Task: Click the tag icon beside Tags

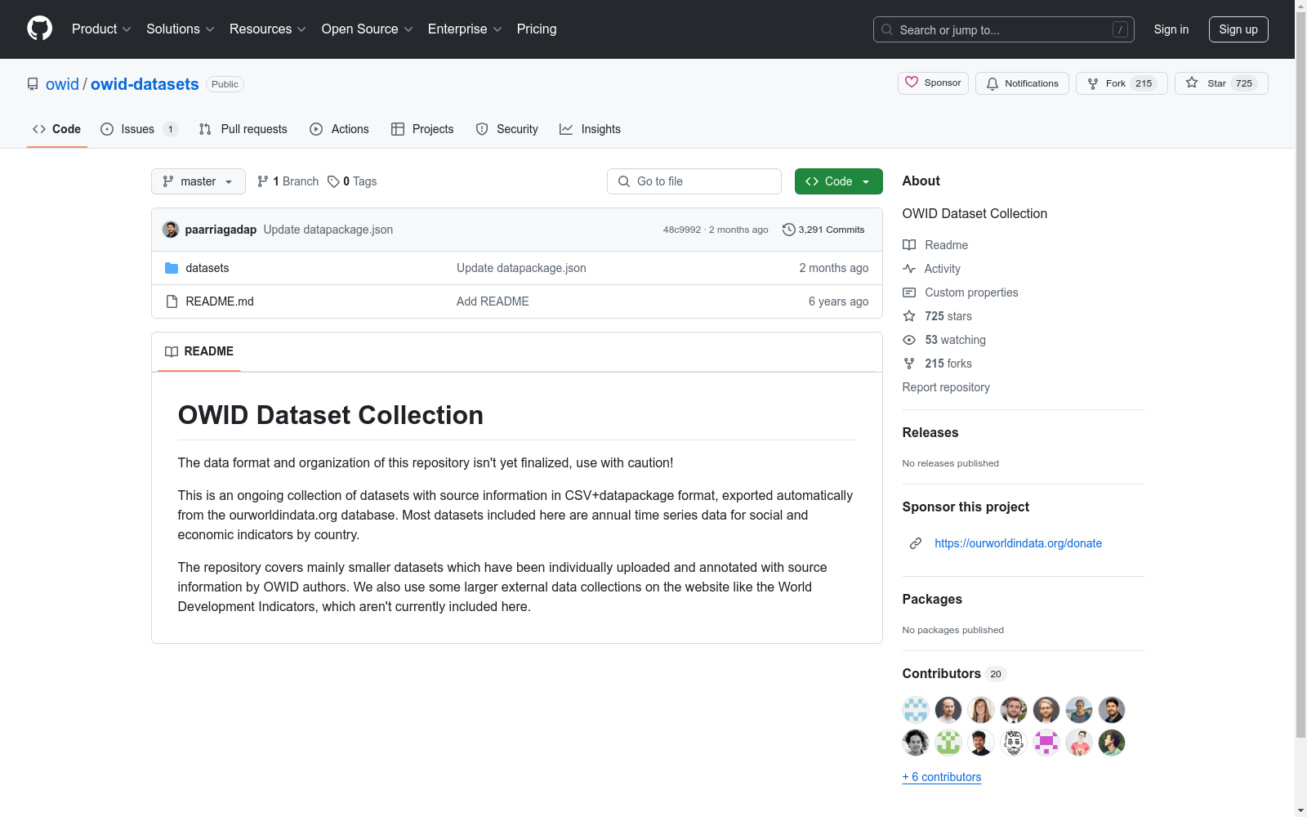Action: (x=333, y=181)
